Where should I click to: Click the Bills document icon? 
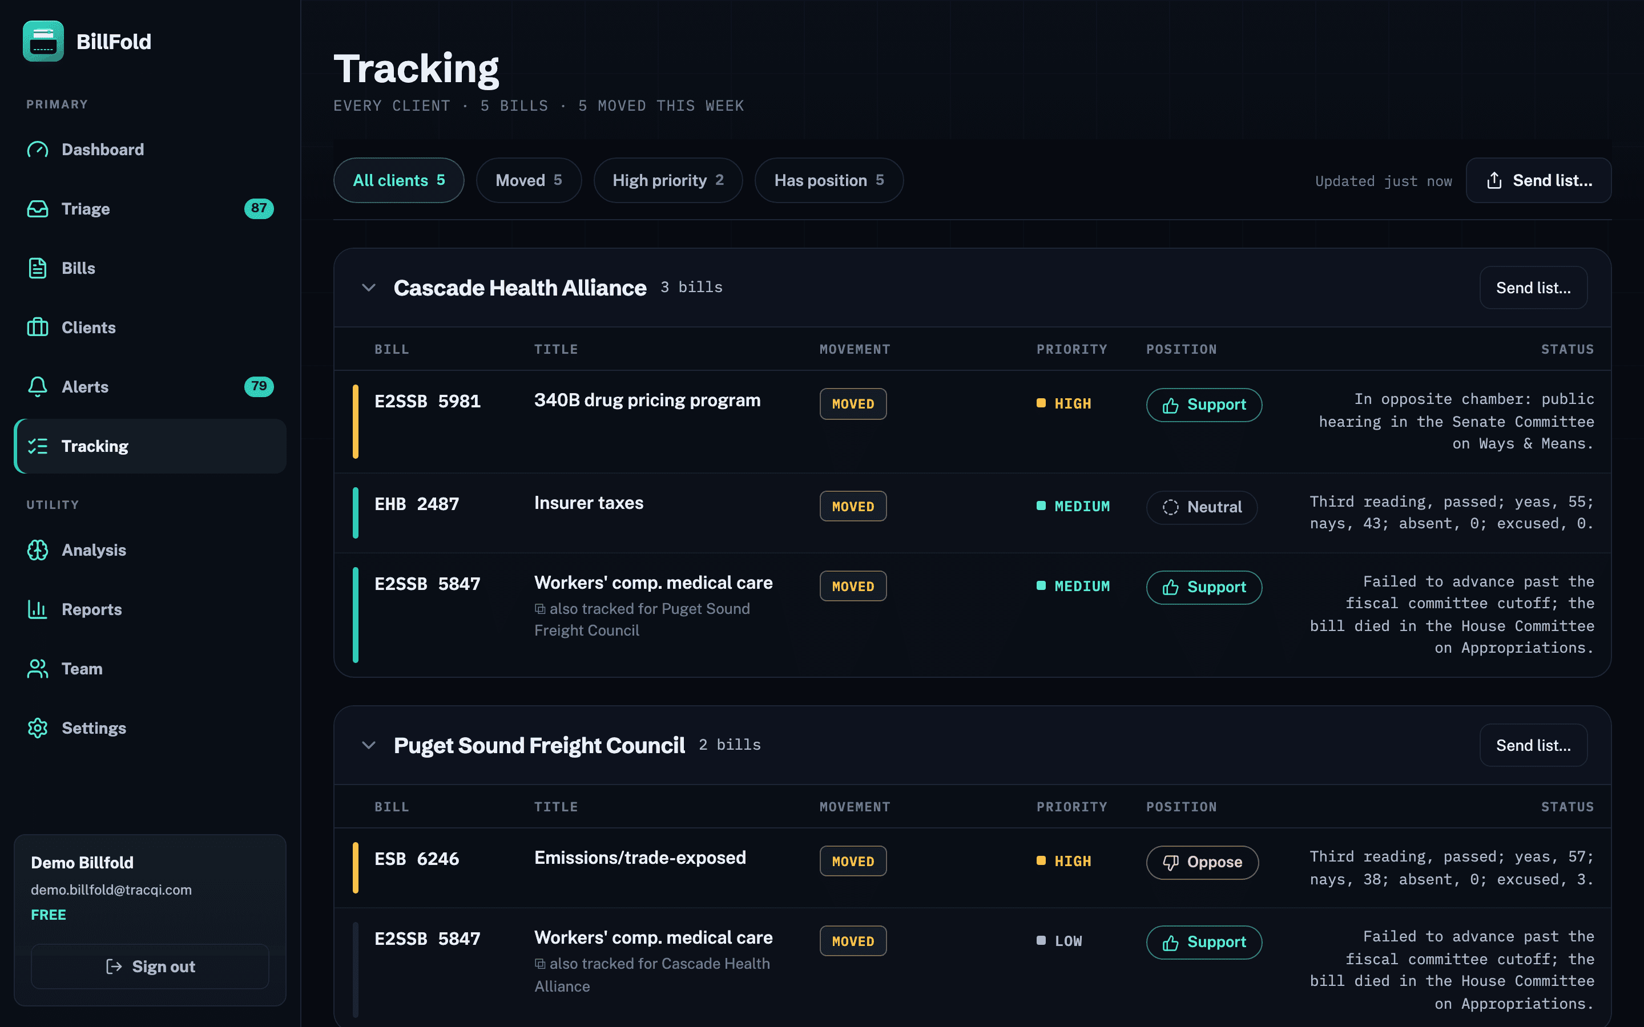pyautogui.click(x=37, y=268)
